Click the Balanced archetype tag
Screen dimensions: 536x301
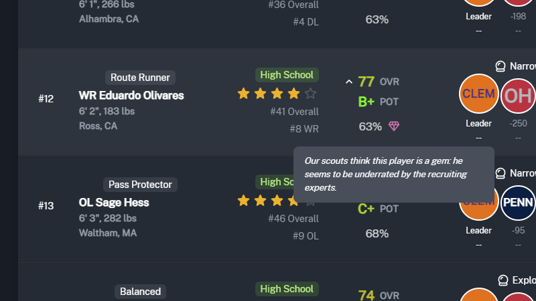pyautogui.click(x=140, y=292)
